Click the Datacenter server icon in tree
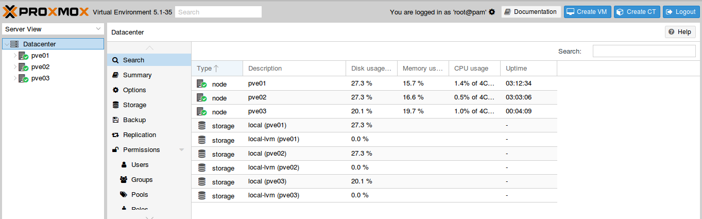 click(x=14, y=44)
